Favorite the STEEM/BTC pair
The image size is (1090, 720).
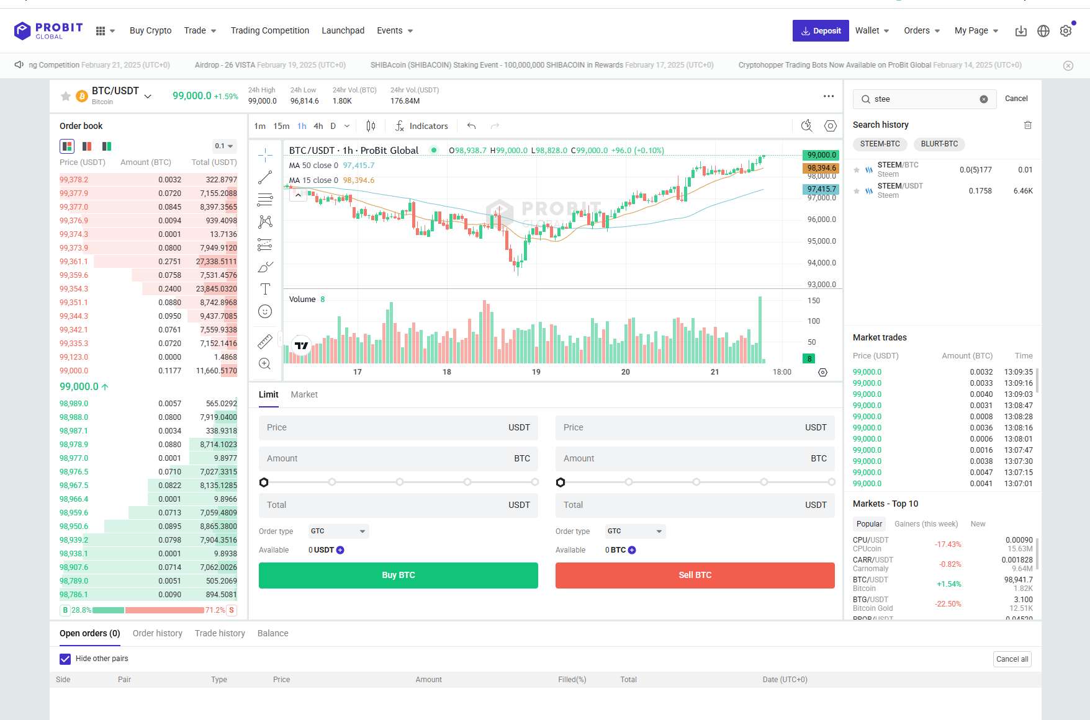(x=857, y=170)
